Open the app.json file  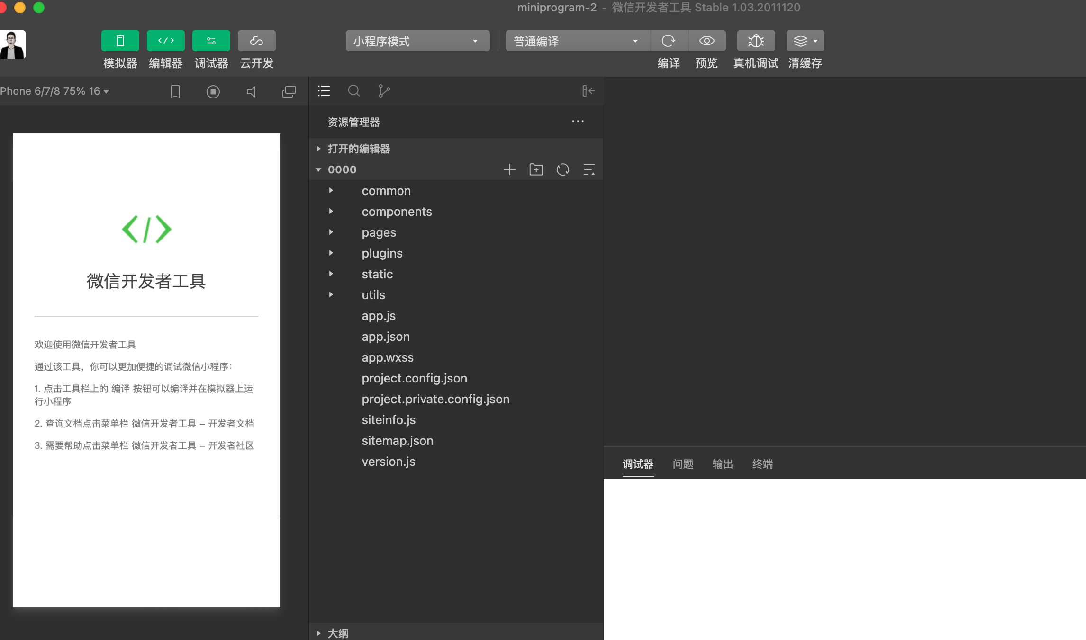coord(386,336)
